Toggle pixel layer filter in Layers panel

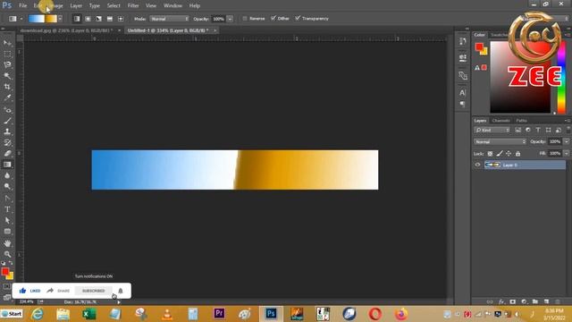pos(518,130)
